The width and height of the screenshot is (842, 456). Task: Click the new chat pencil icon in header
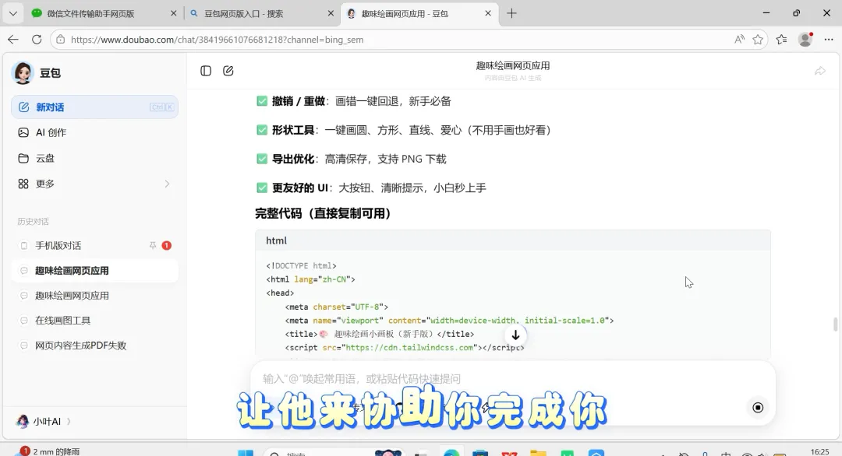[x=228, y=71]
